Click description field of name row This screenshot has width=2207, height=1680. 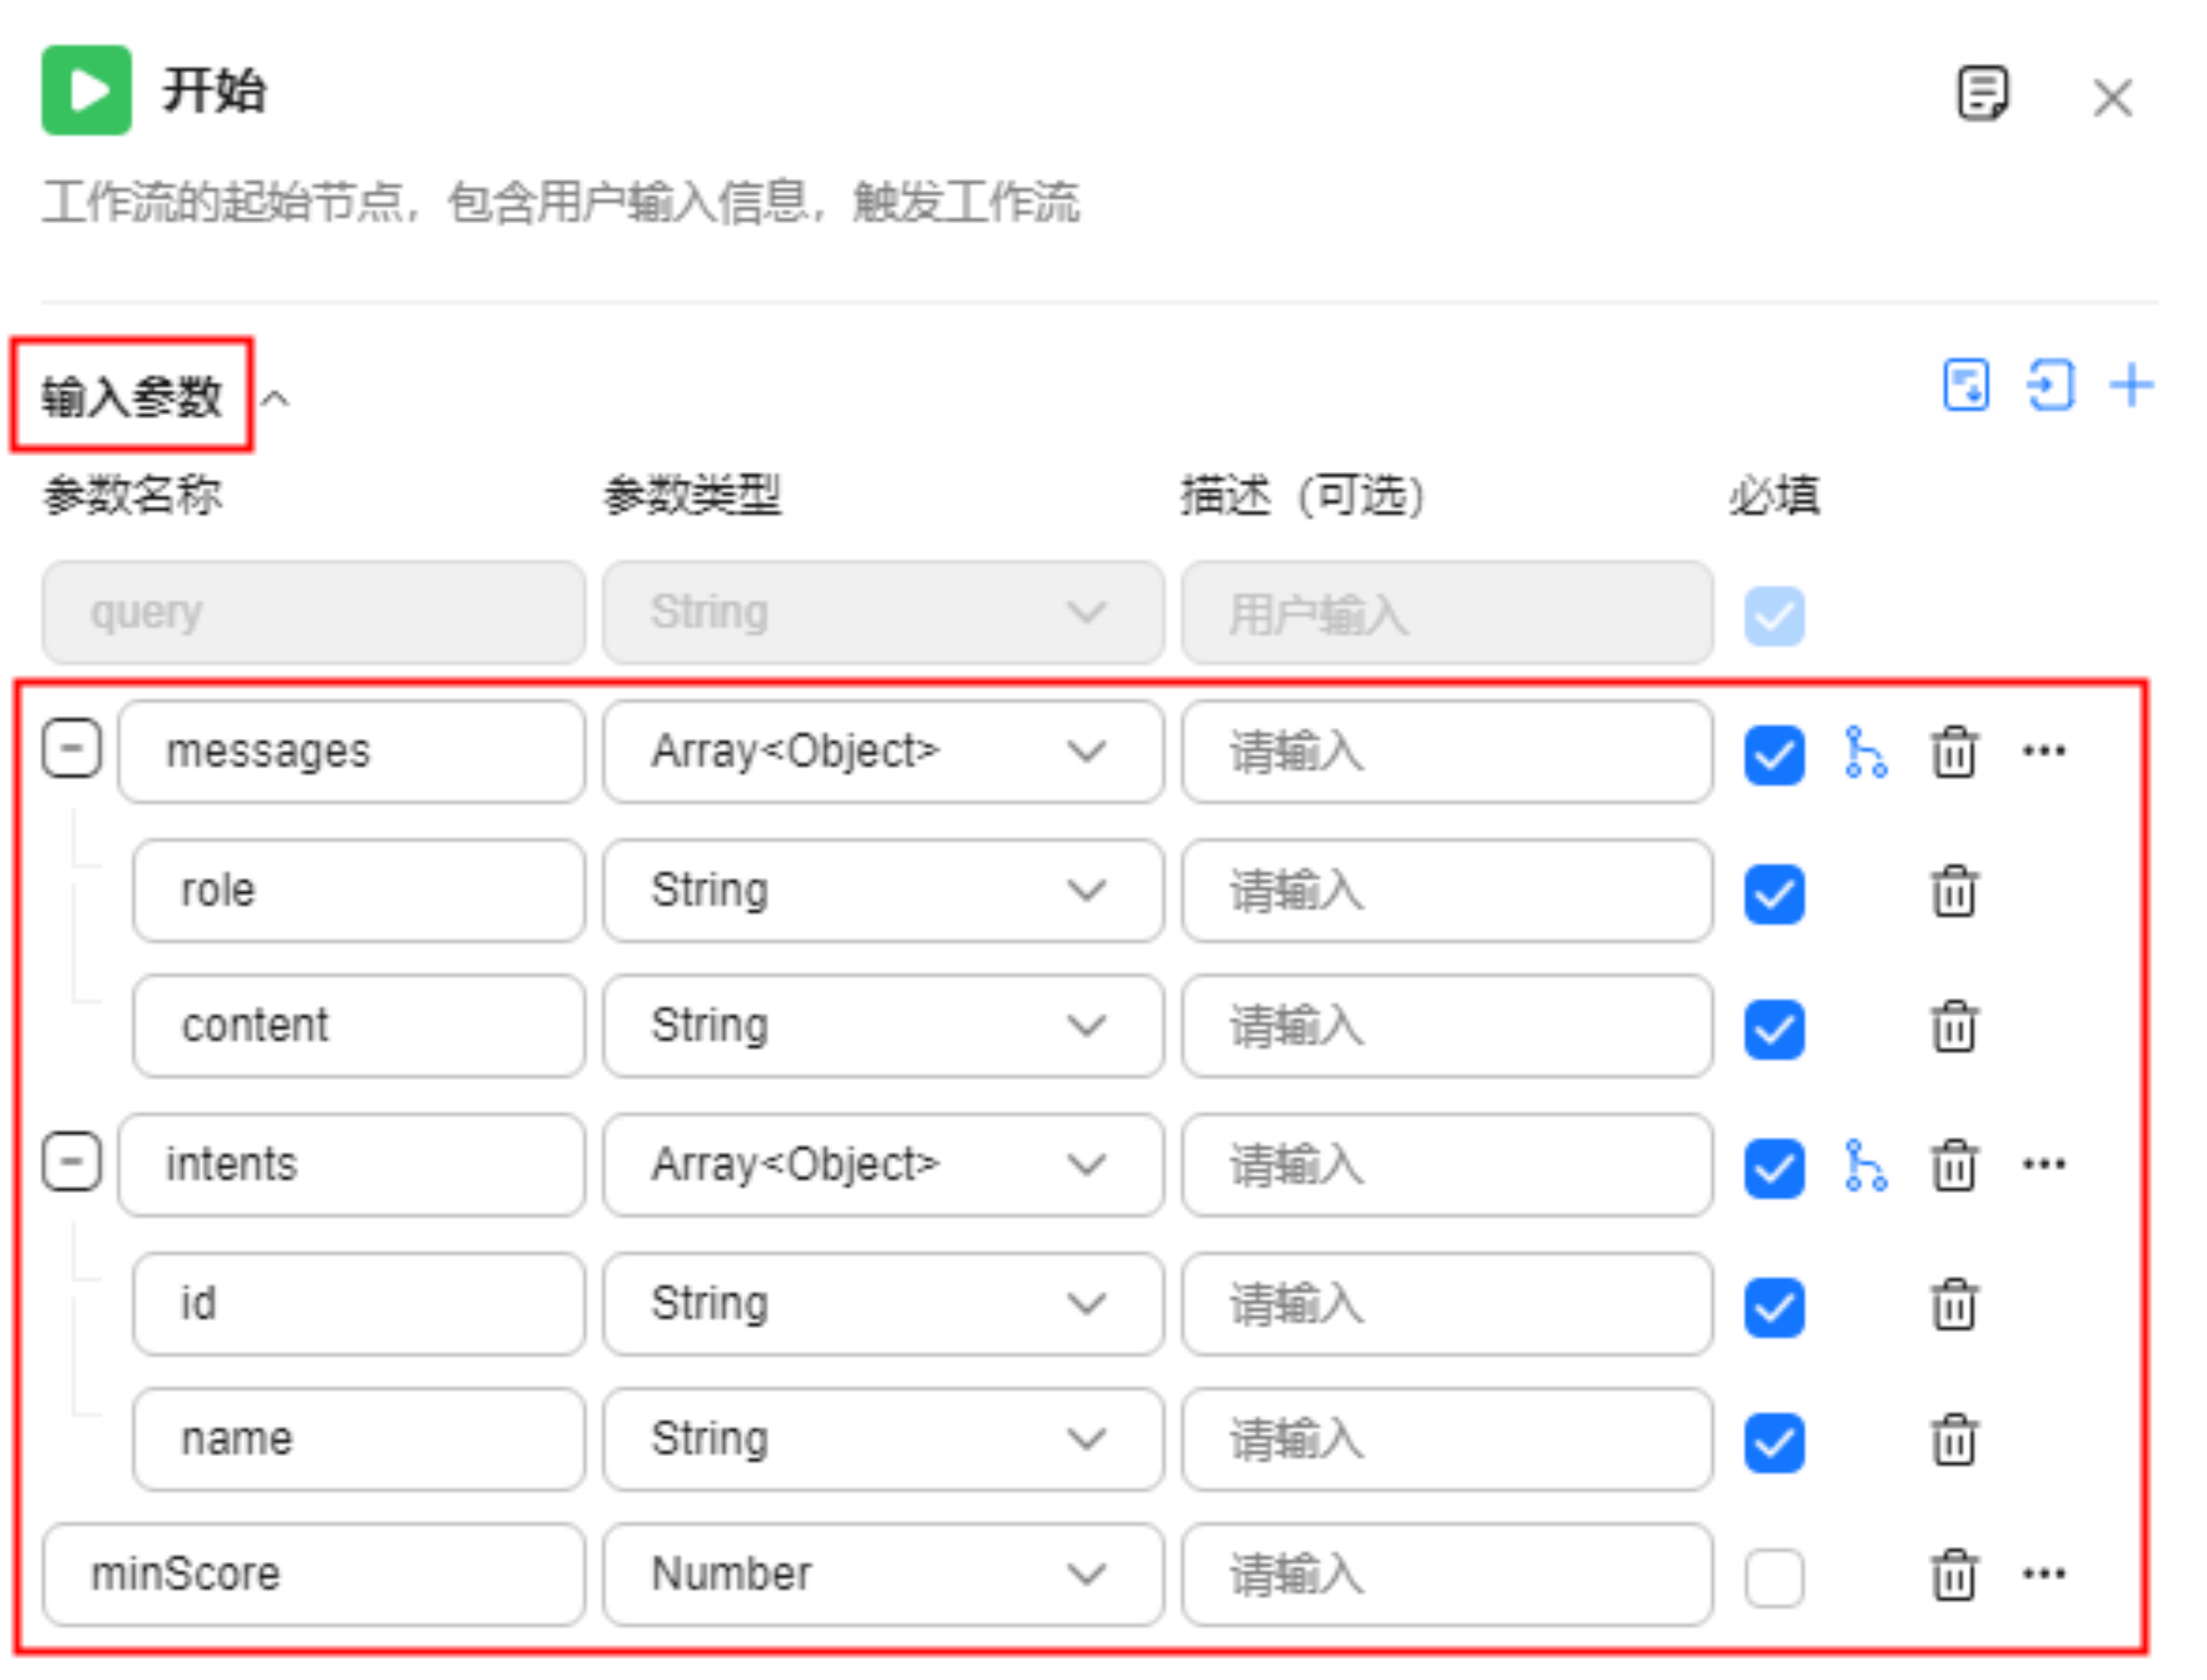click(x=1447, y=1439)
